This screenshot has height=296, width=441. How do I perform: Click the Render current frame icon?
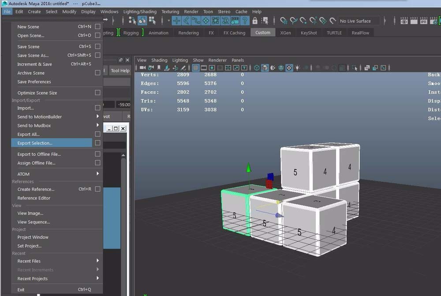tap(413, 21)
